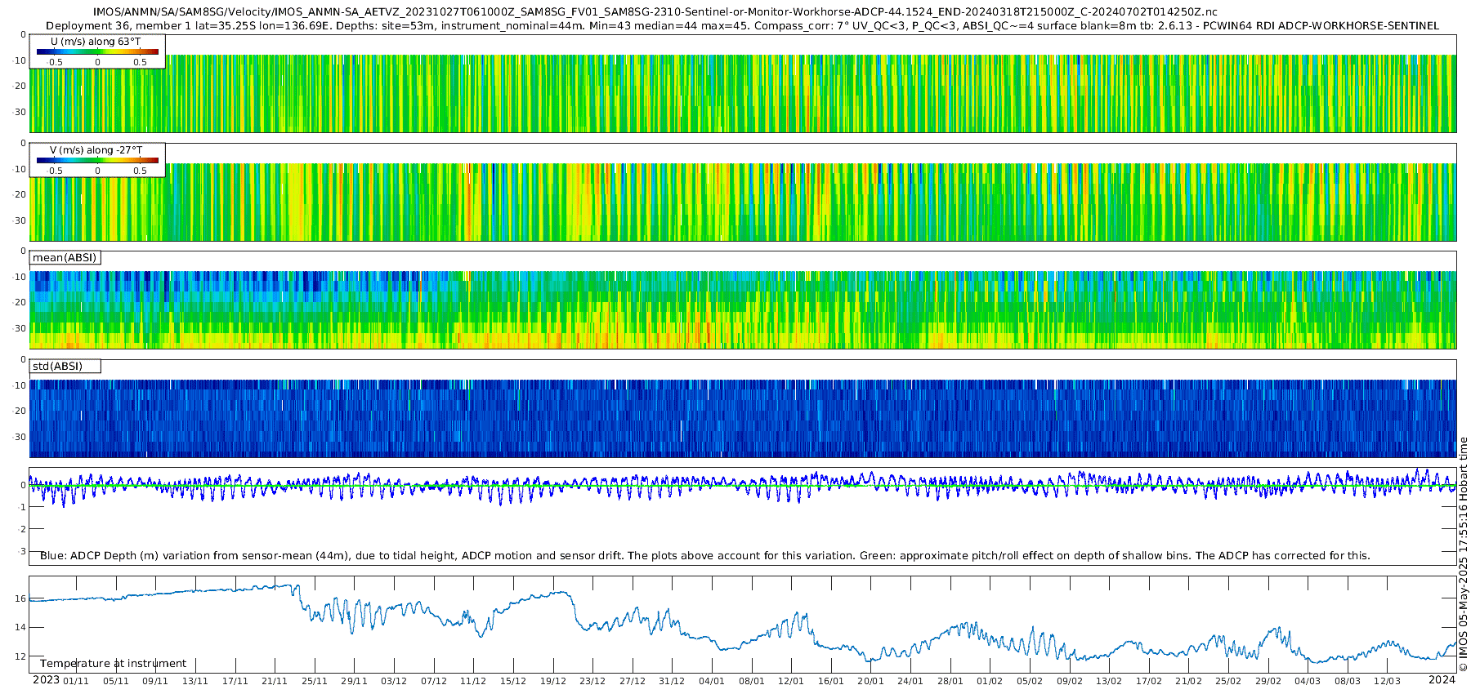Click the 25/11 date tick label
Screen dimensions: 1471x694
(x=314, y=681)
